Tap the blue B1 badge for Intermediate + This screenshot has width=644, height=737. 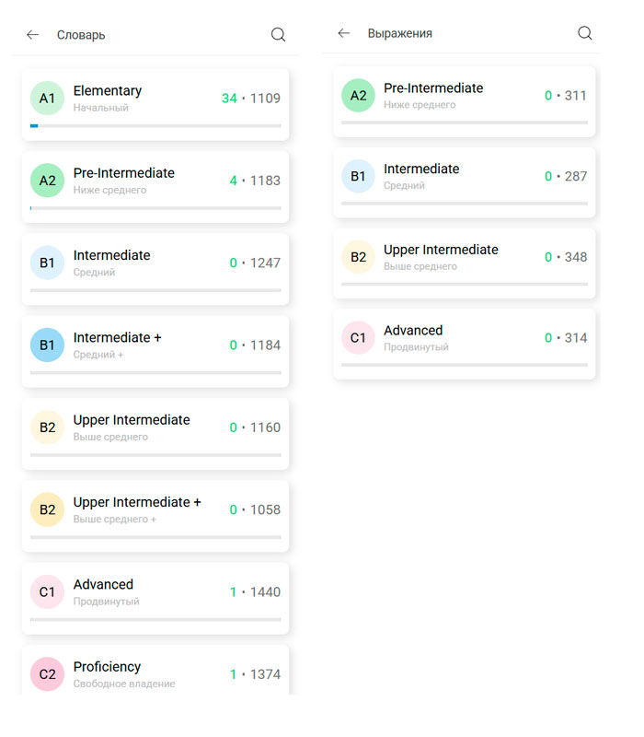[47, 345]
